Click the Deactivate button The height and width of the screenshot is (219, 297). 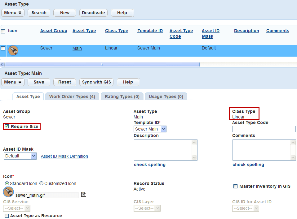tap(93, 13)
